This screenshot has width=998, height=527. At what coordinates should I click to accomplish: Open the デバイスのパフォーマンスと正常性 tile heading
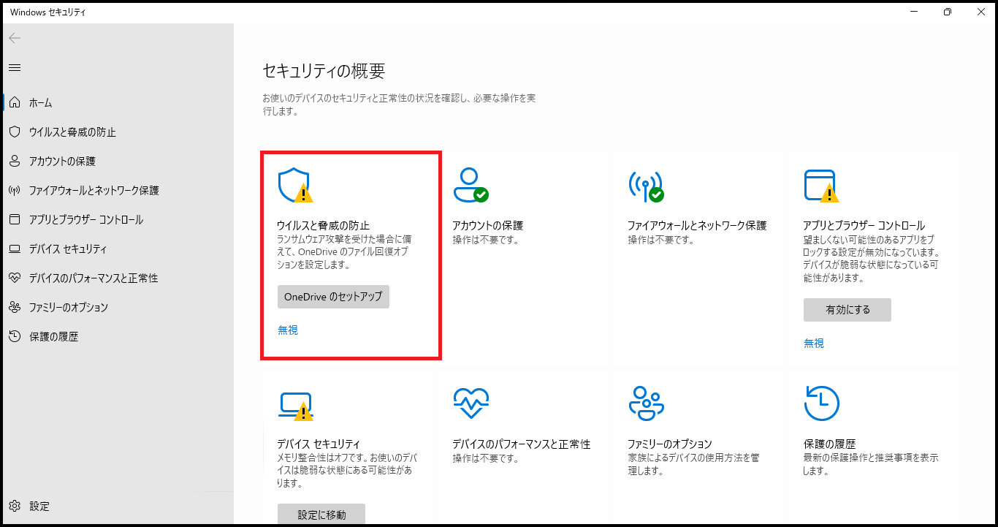coord(522,444)
